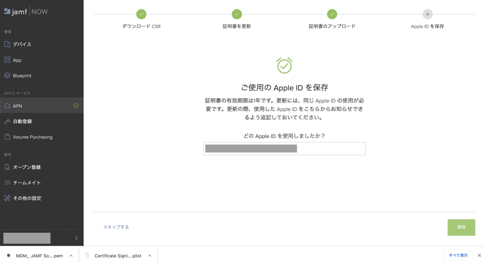Open the Certificate Signi....plist download
Screen dimensions: 484x263
[118, 256]
